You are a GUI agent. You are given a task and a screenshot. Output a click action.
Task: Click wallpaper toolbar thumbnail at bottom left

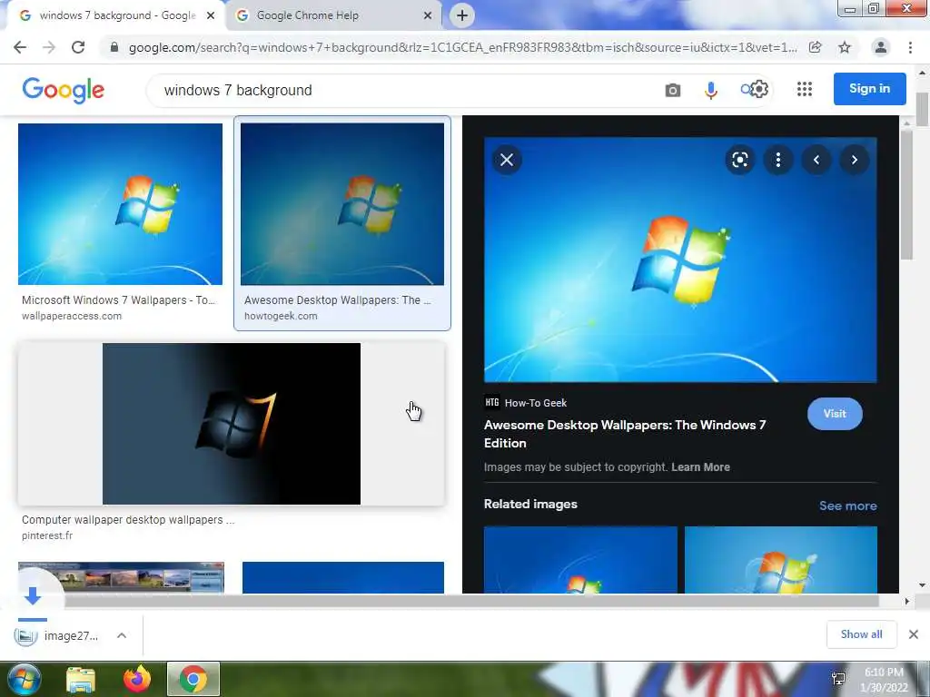point(122,577)
